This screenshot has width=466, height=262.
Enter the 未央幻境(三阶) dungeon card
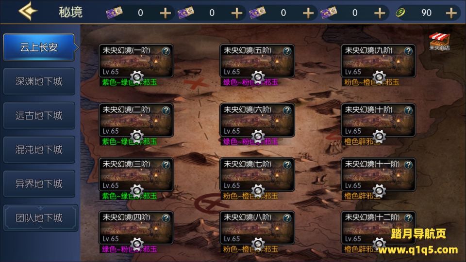(136, 174)
